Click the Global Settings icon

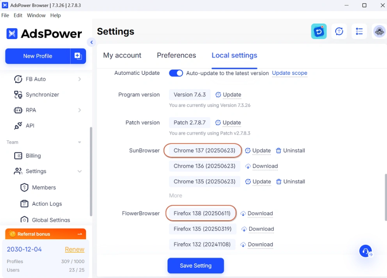coord(24,220)
